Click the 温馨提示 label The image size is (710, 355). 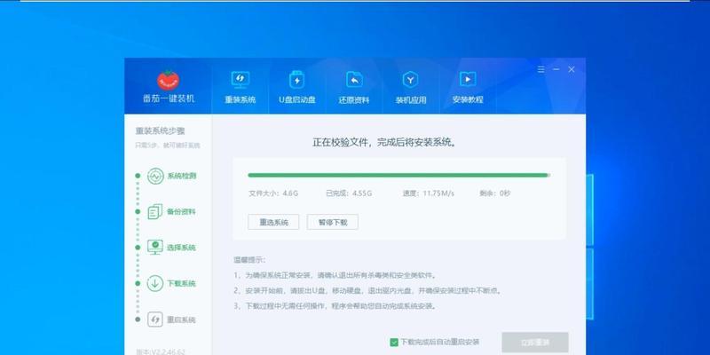click(x=249, y=260)
